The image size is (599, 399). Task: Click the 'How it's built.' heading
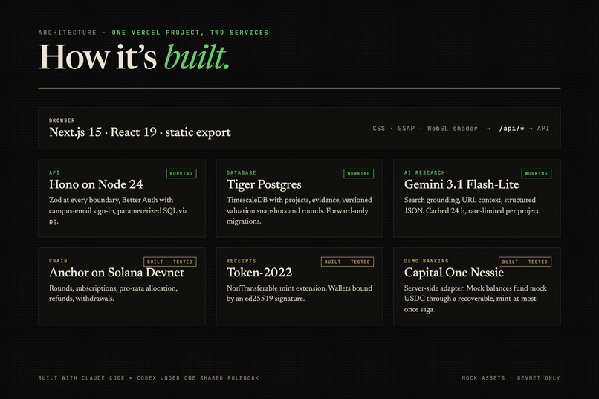[134, 57]
